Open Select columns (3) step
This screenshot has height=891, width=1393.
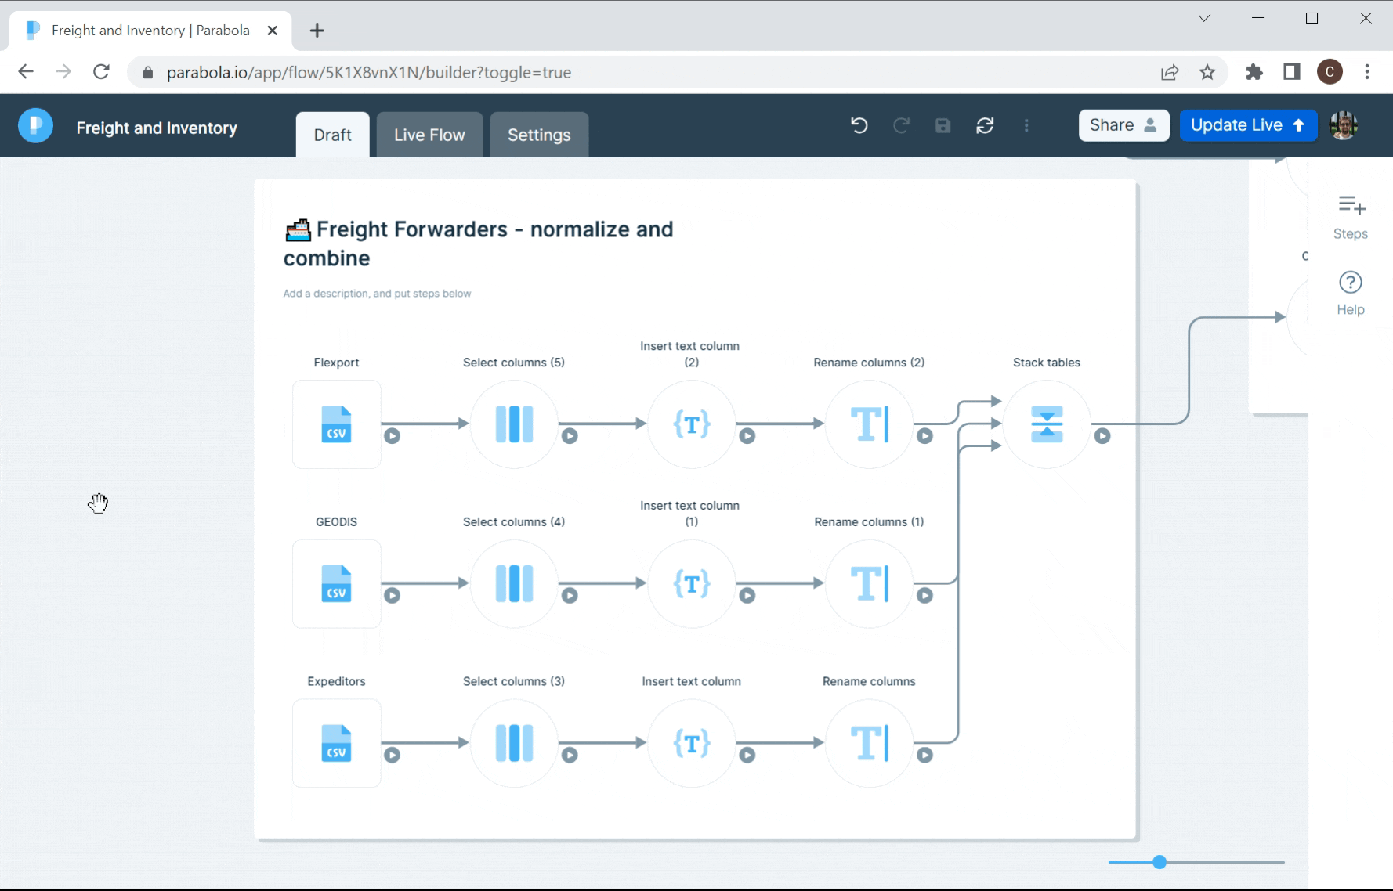514,743
